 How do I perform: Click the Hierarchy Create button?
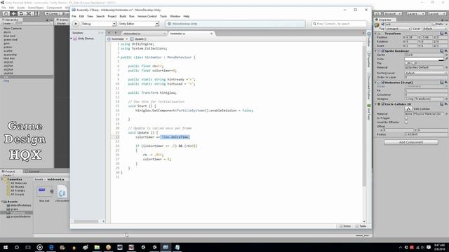pyautogui.click(x=7, y=23)
